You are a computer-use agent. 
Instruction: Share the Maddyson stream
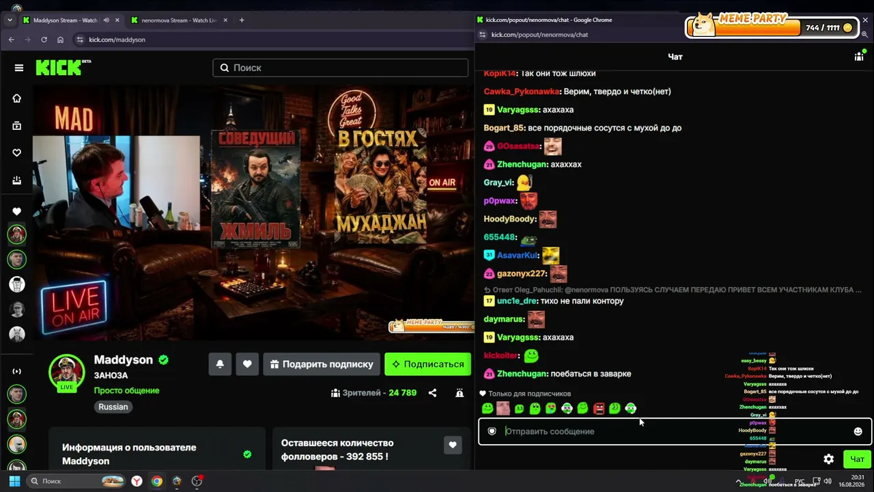[x=432, y=393]
